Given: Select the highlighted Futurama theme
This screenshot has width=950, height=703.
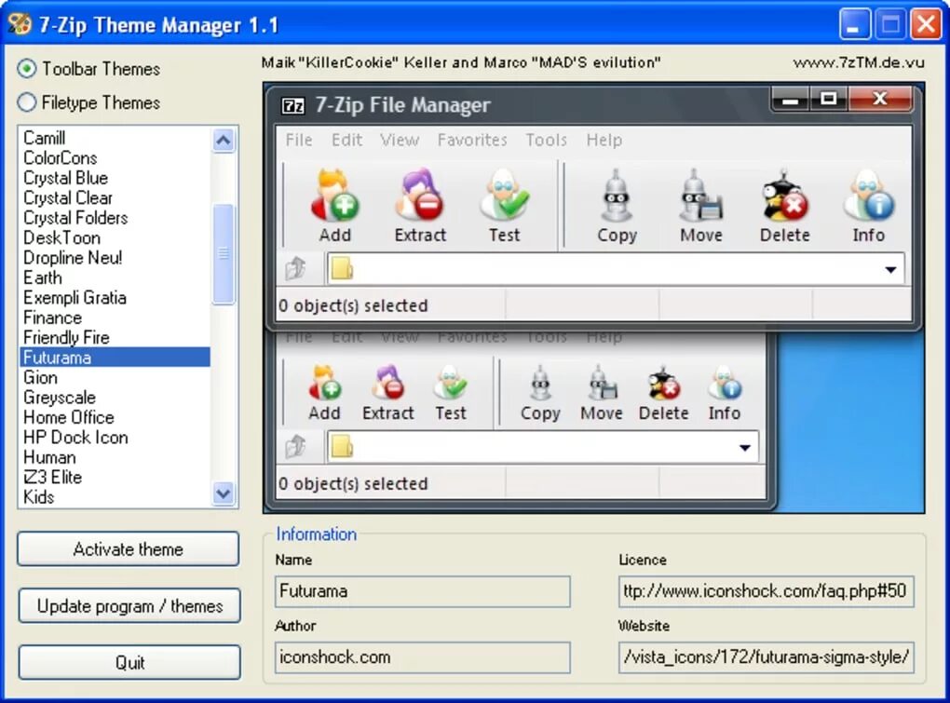Looking at the screenshot, I should pos(115,358).
